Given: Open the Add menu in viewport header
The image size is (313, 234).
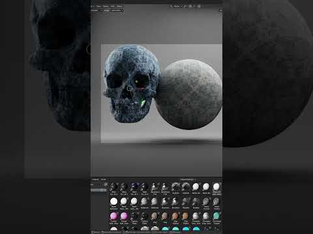Looking at the screenshot, I should (113, 6).
